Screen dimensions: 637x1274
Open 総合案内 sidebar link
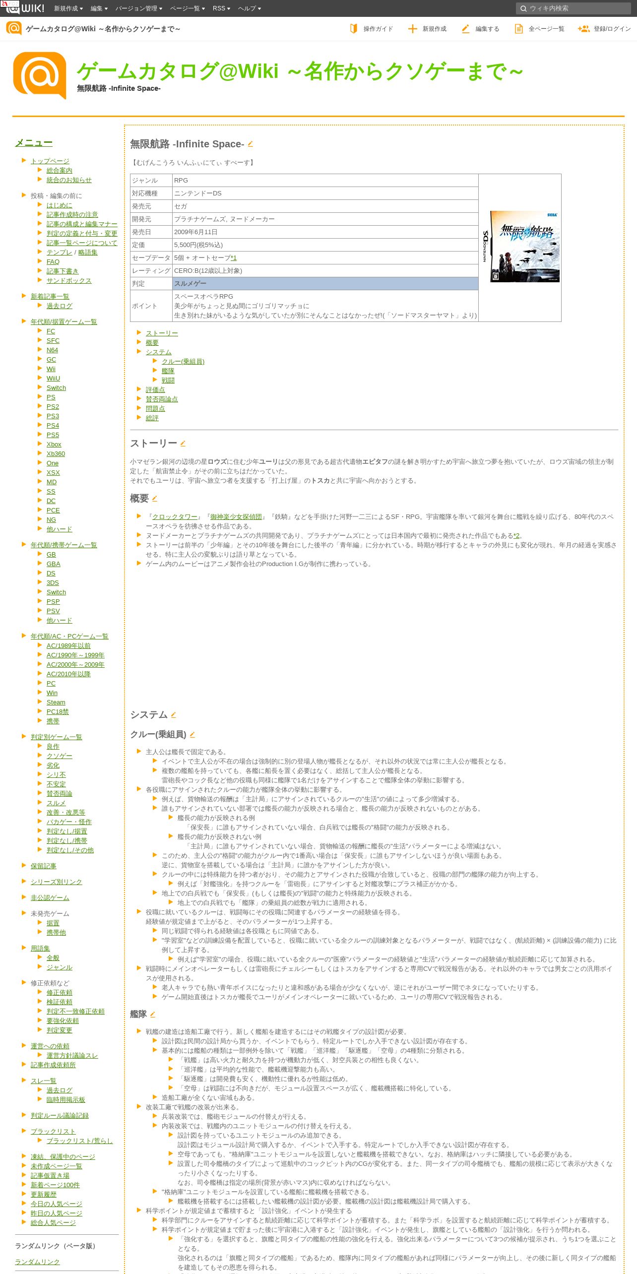(60, 170)
